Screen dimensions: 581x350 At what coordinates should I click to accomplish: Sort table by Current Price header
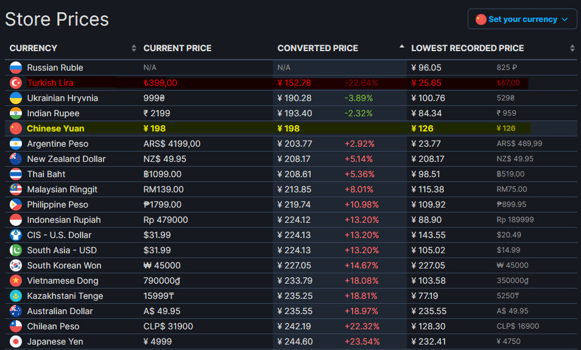point(177,48)
